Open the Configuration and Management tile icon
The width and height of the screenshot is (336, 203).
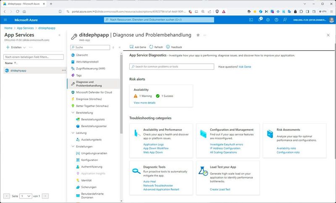[x=203, y=134]
